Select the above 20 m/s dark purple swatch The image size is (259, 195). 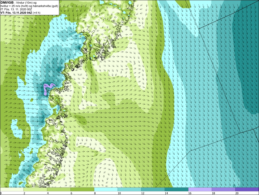[x=247, y=189]
